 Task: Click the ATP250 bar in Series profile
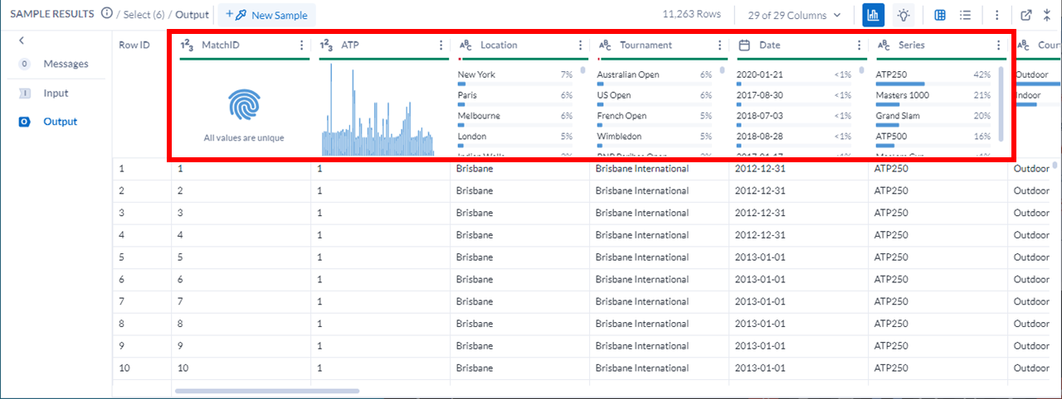coord(900,84)
